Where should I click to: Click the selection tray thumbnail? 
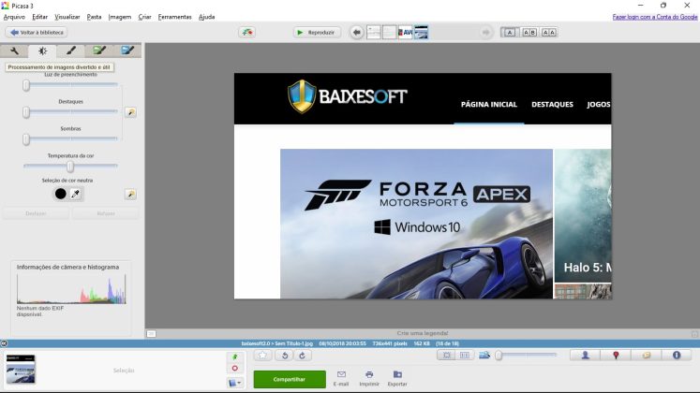point(21,370)
